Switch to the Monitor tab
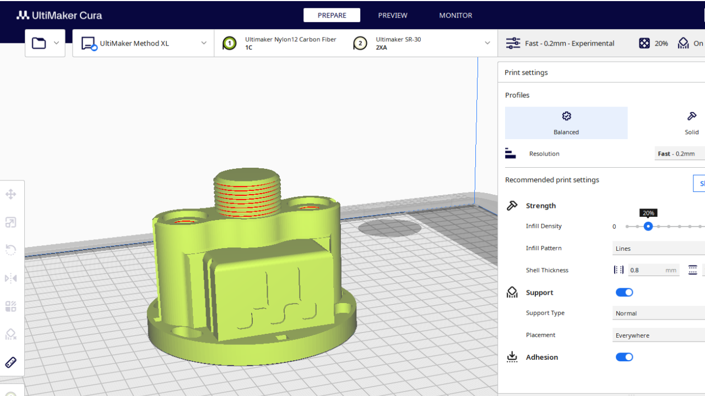This screenshot has height=396, width=705. 455,15
